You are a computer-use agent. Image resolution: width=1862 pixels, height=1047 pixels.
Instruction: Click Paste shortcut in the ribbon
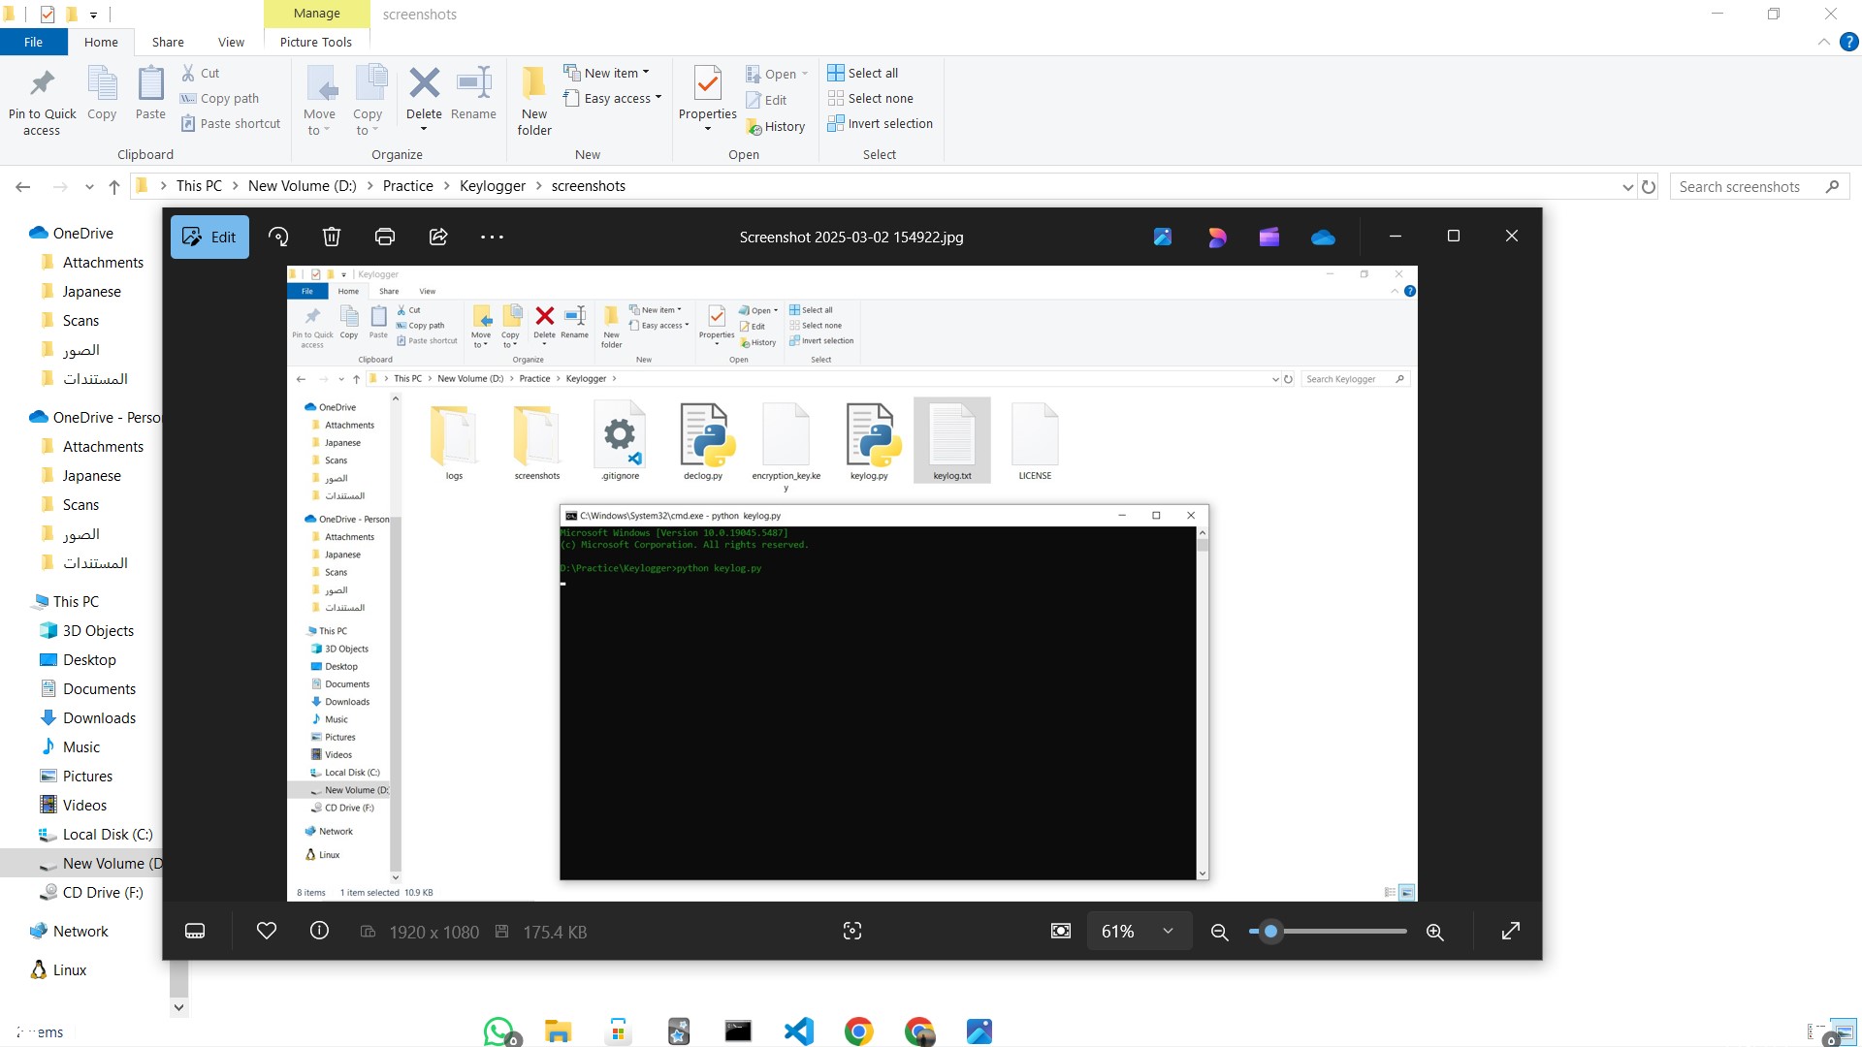[x=231, y=123]
